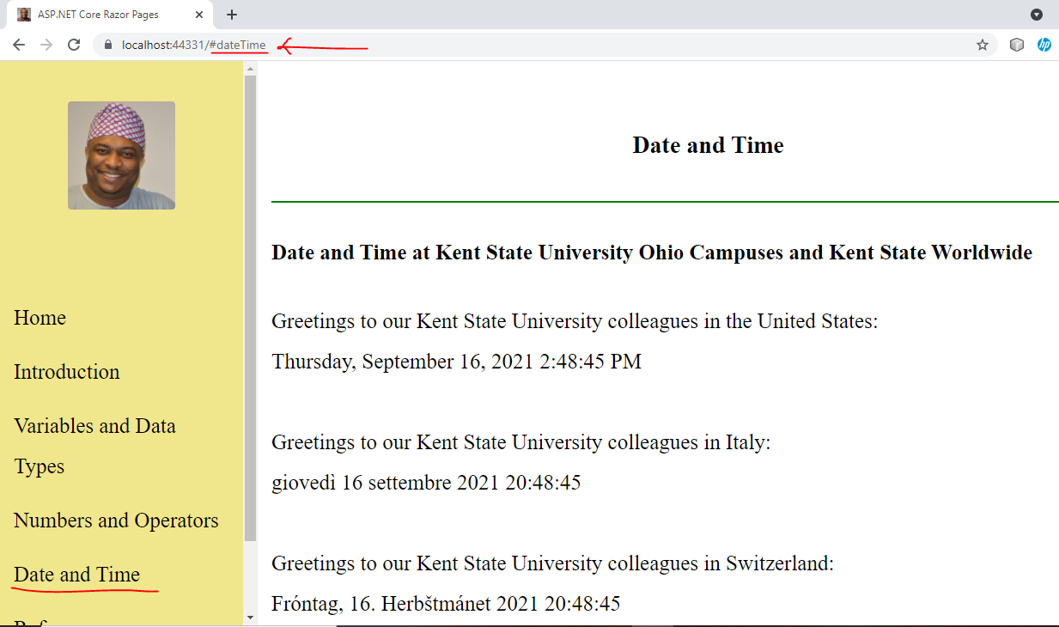Image resolution: width=1059 pixels, height=627 pixels.
Task: Click the United States greeting line
Action: [575, 321]
